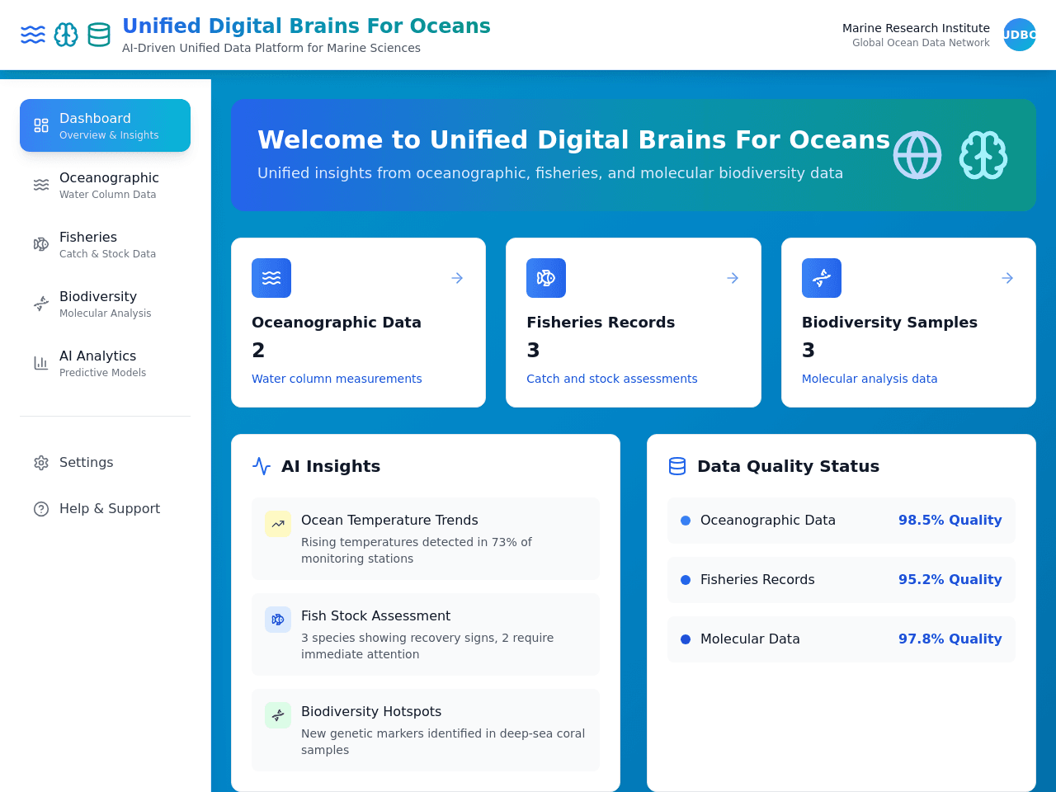The image size is (1056, 792).
Task: Click the AI Analytics chart icon in sidebar
Action: pyautogui.click(x=41, y=363)
